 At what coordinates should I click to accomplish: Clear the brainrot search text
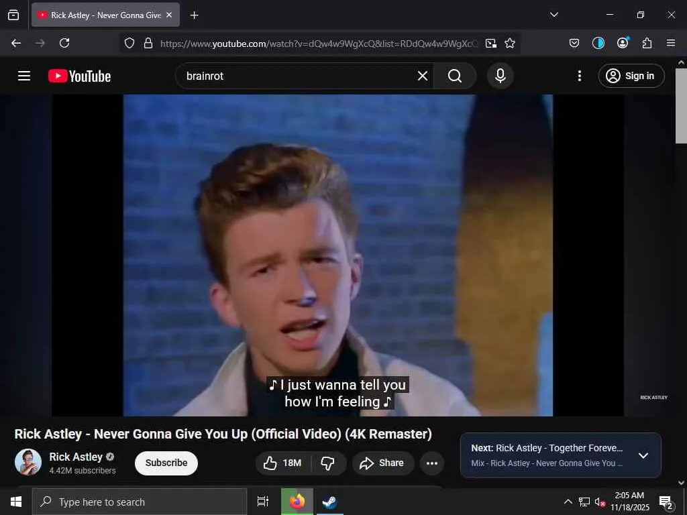(423, 76)
